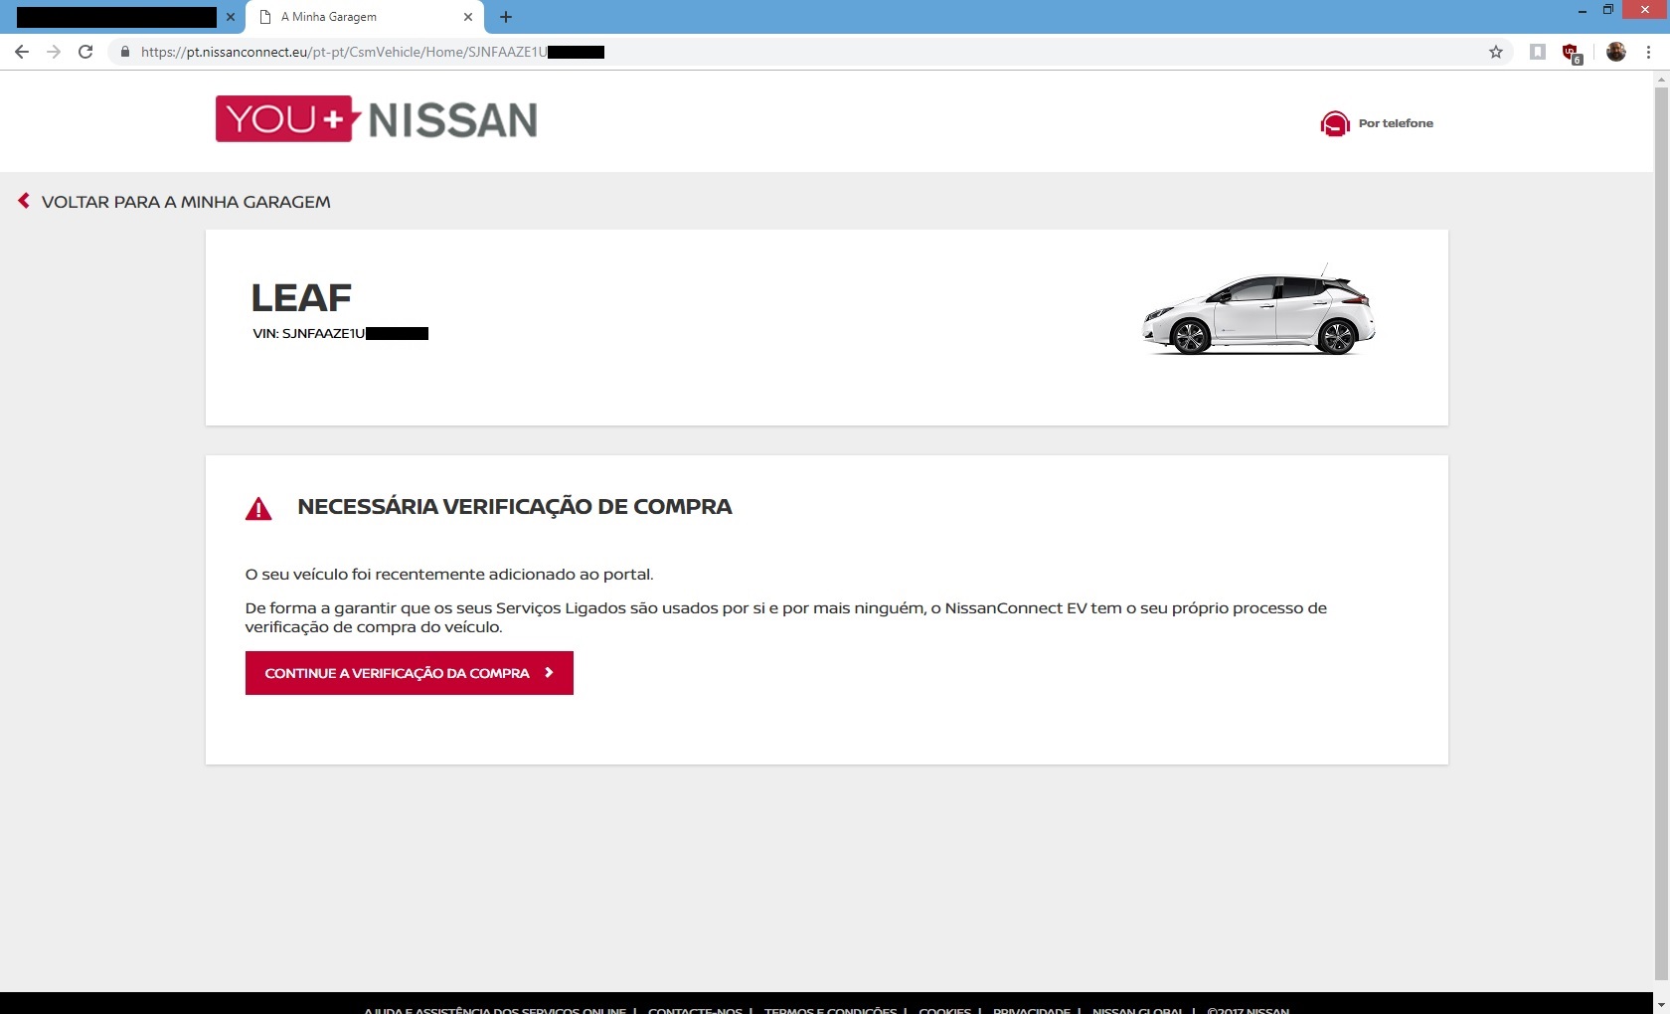The width and height of the screenshot is (1670, 1014).
Task: Restore down the Chrome window
Action: 1607,10
